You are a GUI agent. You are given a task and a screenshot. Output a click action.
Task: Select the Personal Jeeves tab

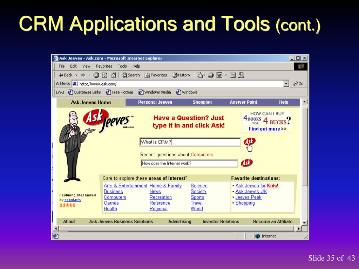[155, 102]
